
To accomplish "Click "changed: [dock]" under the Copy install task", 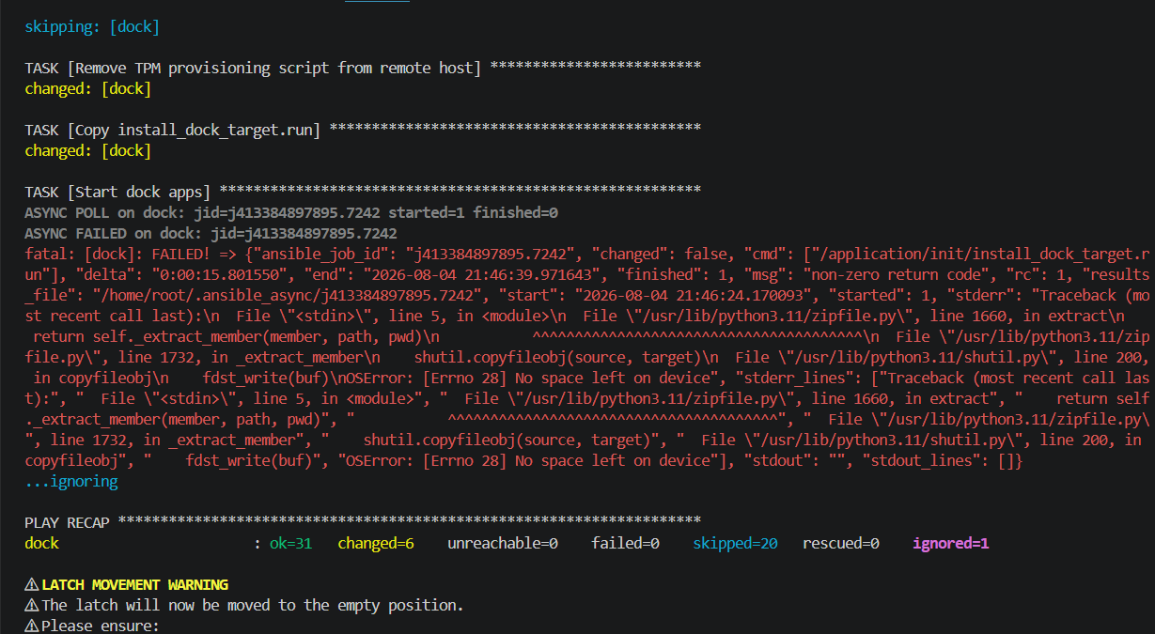I will [x=87, y=150].
